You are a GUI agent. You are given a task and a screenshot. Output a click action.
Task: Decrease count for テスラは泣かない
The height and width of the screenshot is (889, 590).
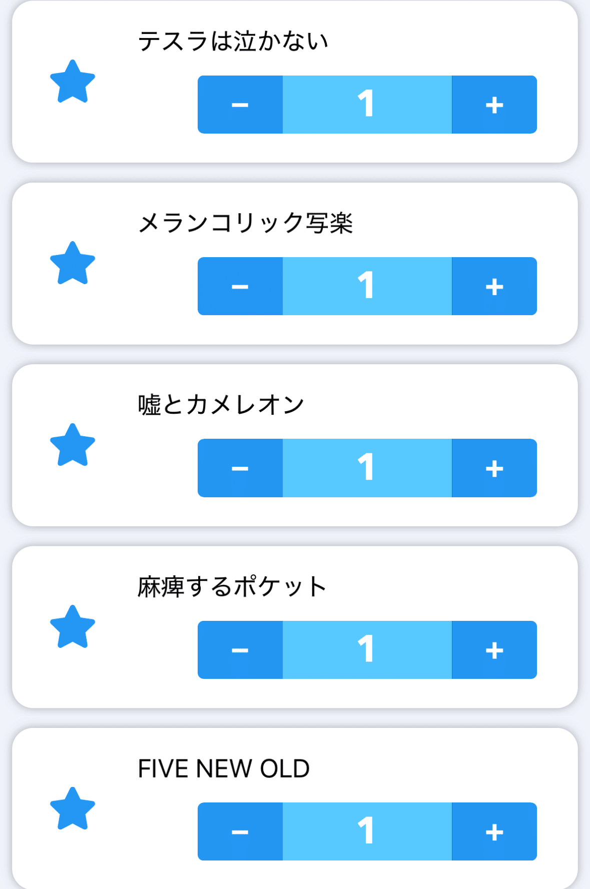pos(240,105)
